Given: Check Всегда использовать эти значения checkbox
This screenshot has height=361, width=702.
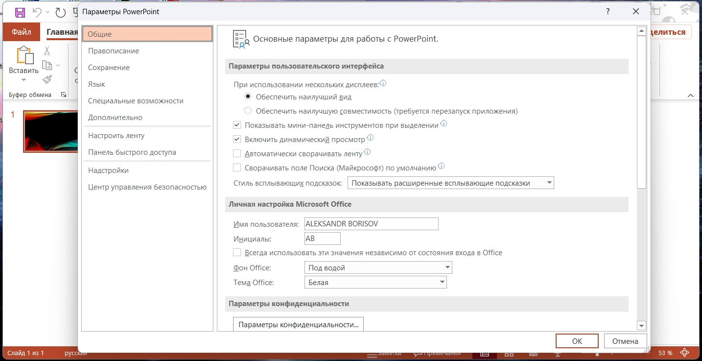Looking at the screenshot, I should coord(237,253).
